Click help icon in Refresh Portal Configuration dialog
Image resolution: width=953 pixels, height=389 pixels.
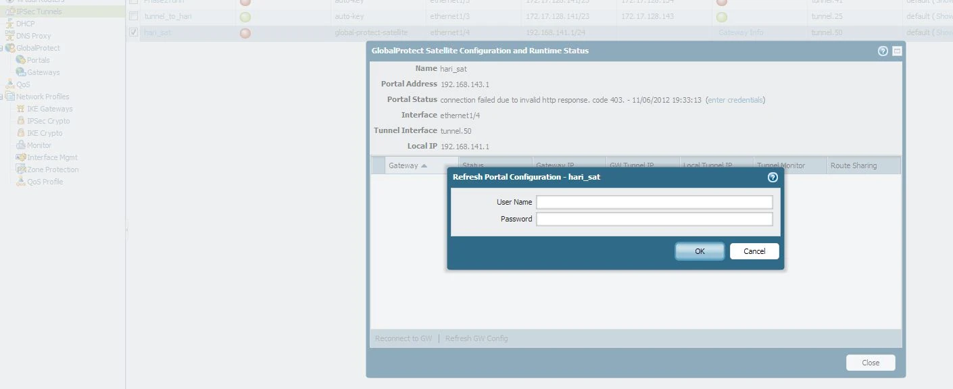click(773, 177)
